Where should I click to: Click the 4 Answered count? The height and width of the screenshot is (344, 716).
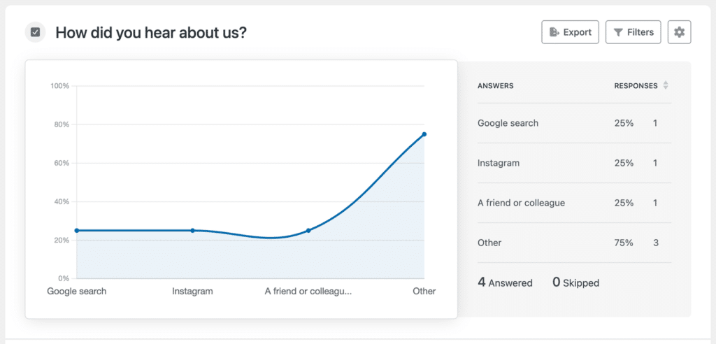click(x=505, y=282)
